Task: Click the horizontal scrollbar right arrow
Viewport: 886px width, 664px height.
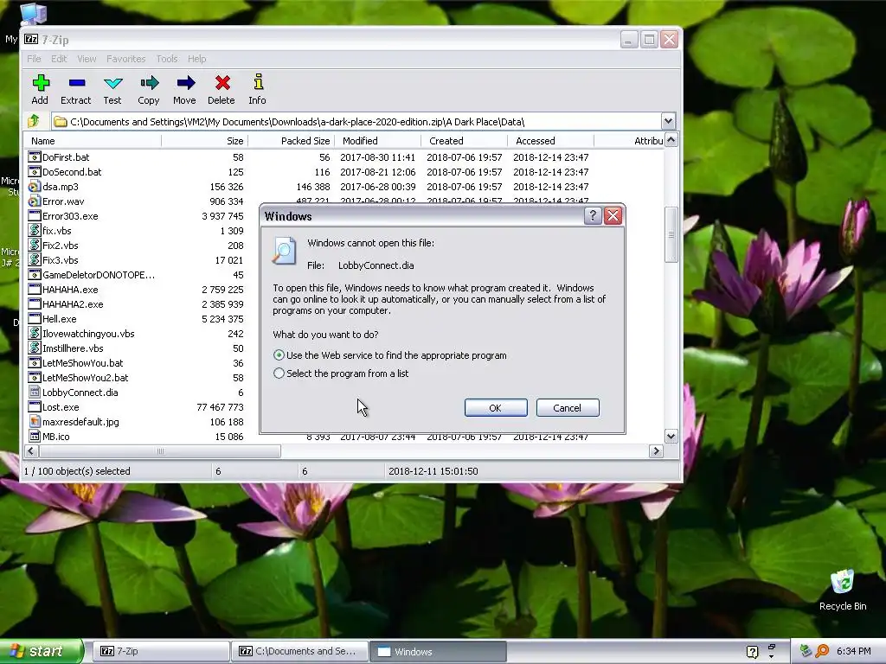Action: (656, 451)
